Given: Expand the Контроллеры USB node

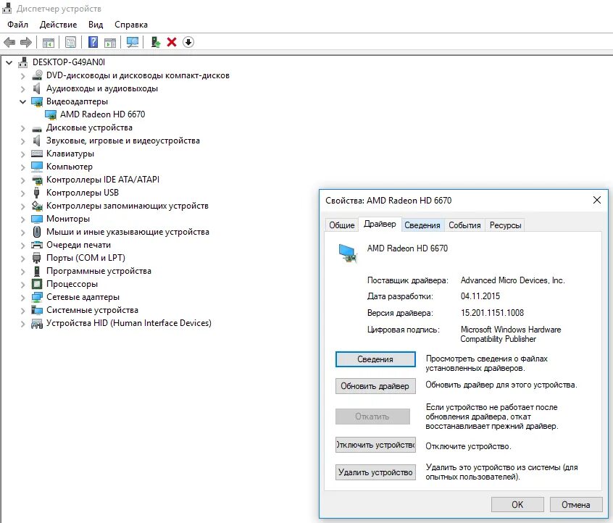Looking at the screenshot, I should pos(22,193).
